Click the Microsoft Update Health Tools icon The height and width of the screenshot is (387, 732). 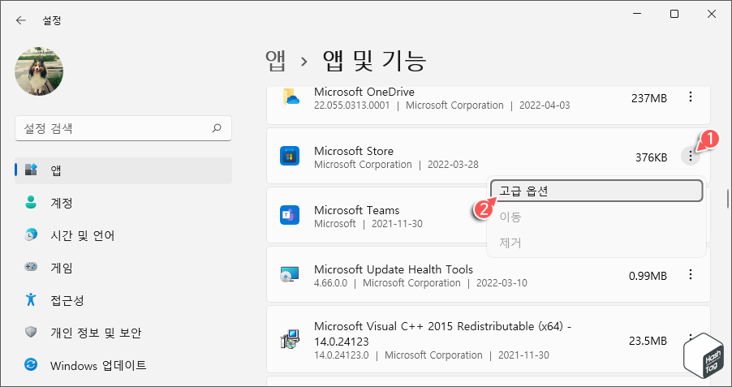[x=290, y=275]
